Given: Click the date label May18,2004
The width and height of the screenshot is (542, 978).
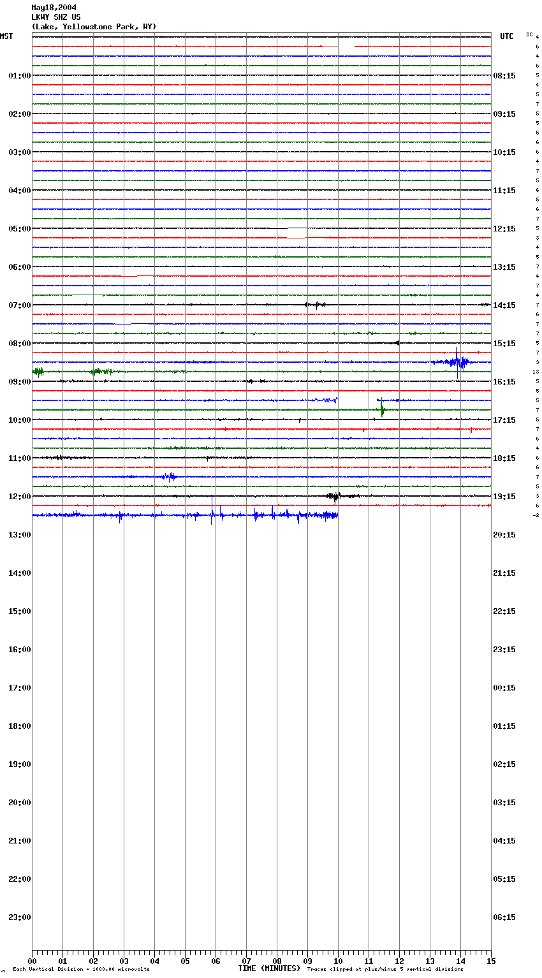Looking at the screenshot, I should click(54, 8).
